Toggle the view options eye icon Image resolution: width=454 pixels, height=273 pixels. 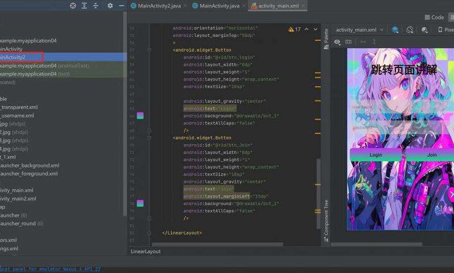point(337,42)
